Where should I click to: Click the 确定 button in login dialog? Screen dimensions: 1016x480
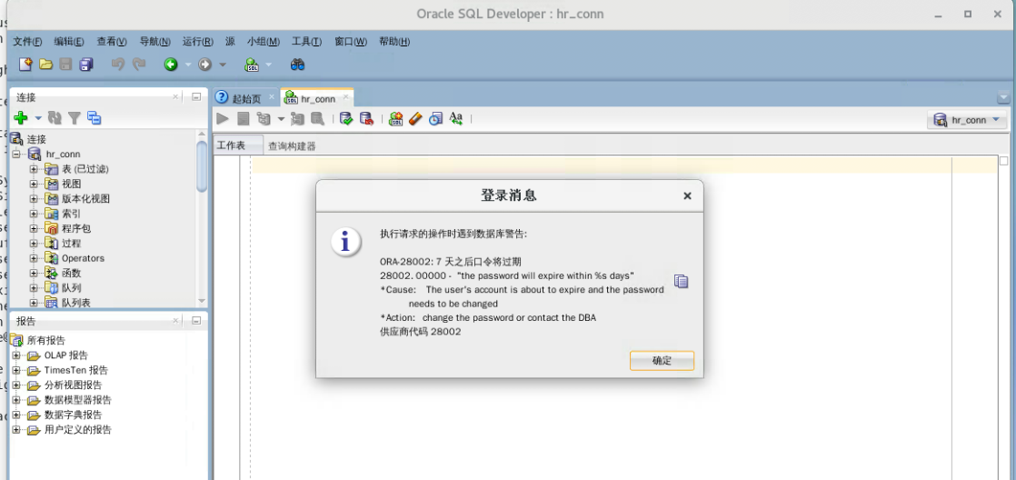click(662, 361)
